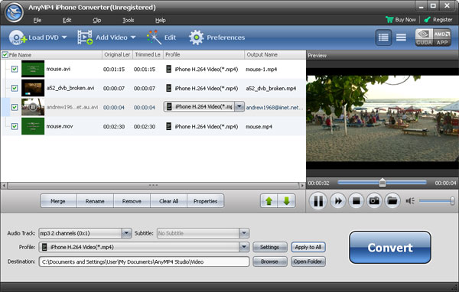This screenshot has width=459, height=292.
Task: Click the Browse button
Action: point(269,261)
